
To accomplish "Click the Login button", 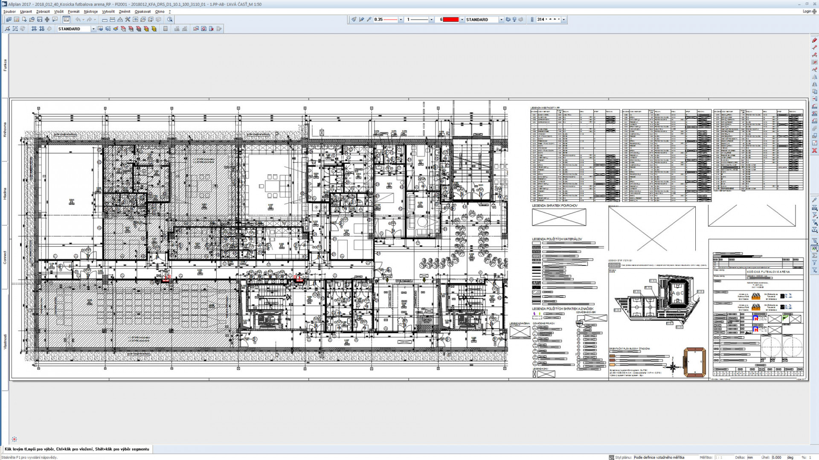I will click(x=807, y=12).
